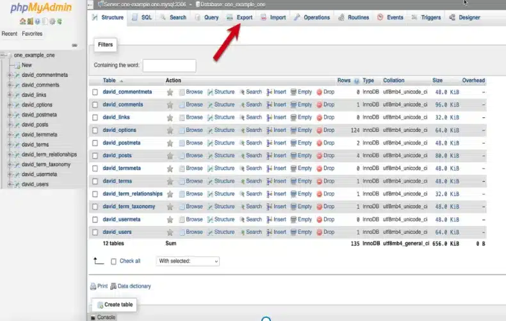Drop icon in david_terms row
506x321 pixels.
(319, 181)
